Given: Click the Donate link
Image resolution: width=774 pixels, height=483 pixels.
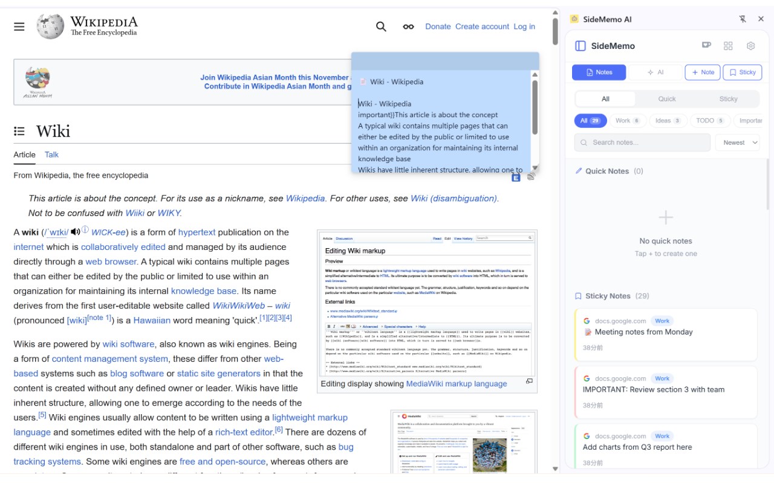Looking at the screenshot, I should [x=438, y=27].
